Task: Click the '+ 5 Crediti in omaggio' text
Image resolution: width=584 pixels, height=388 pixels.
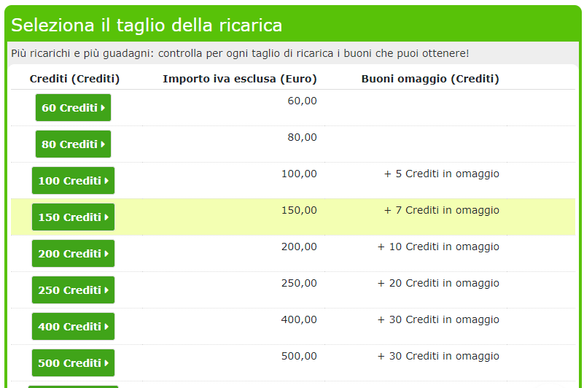Action: click(x=441, y=174)
